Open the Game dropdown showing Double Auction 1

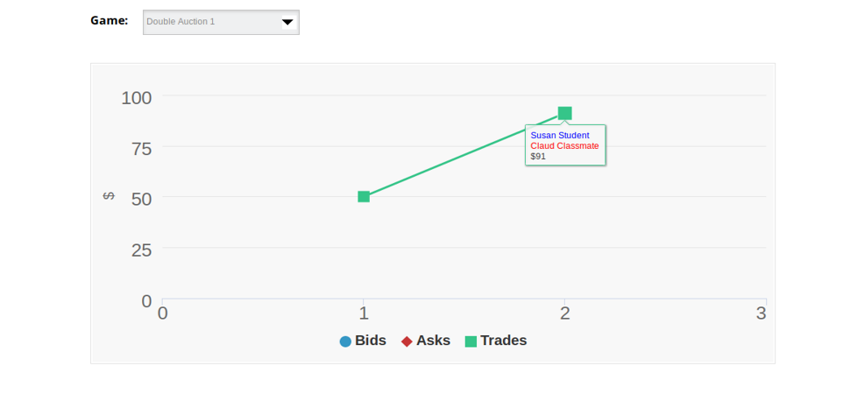click(x=221, y=22)
